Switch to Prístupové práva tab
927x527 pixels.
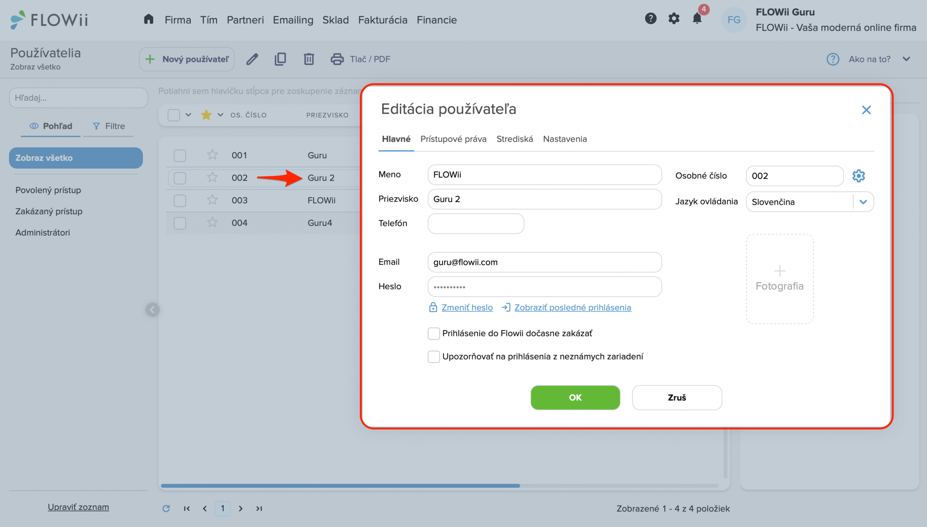453,139
